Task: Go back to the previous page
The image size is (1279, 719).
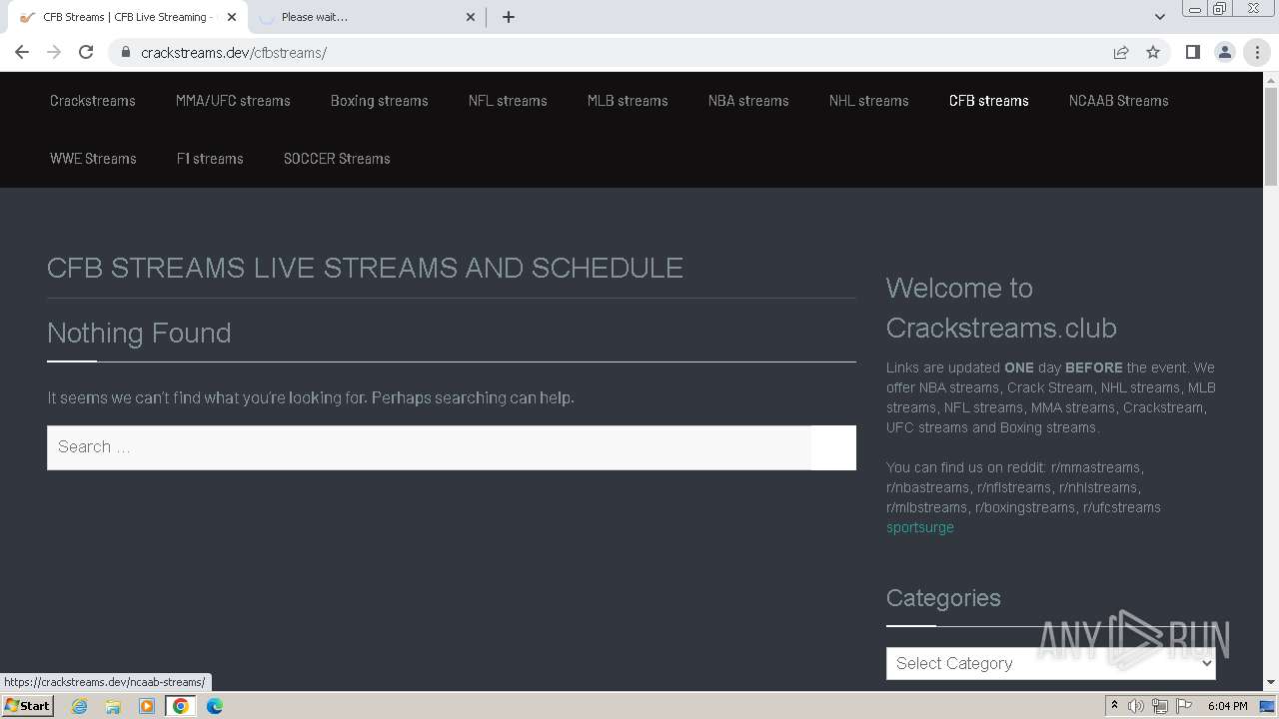Action: tap(22, 52)
